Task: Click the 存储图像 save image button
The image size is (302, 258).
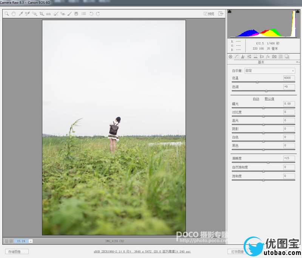Action: coord(17,252)
